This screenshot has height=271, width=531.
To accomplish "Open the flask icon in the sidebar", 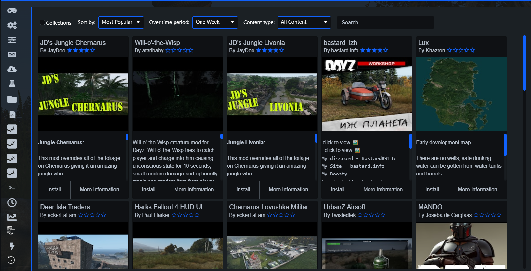I will (12, 84).
